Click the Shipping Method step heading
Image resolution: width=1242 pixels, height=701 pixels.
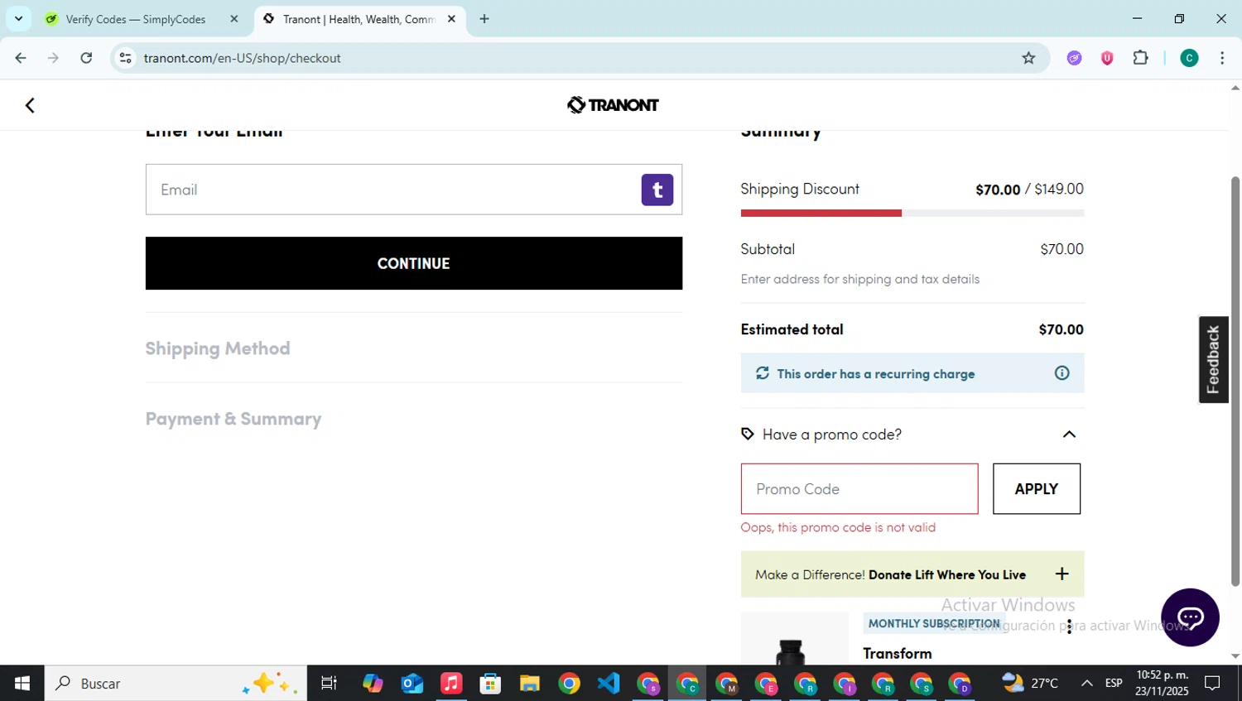point(218,348)
